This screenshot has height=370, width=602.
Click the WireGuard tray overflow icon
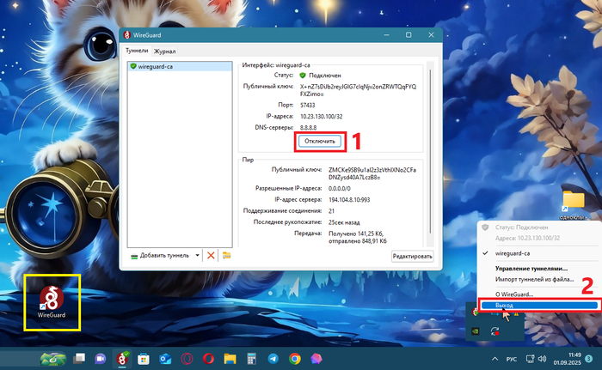(x=476, y=312)
